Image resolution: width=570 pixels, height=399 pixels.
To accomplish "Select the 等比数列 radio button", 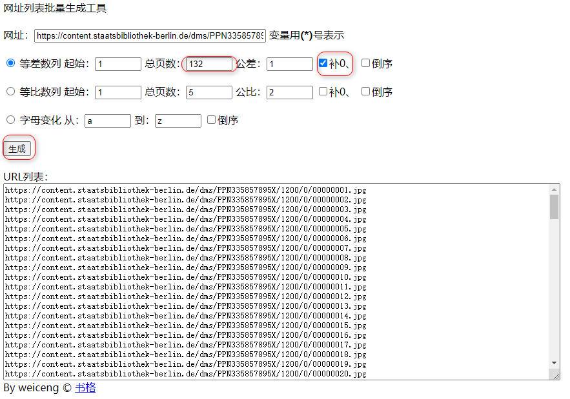I will click(10, 92).
